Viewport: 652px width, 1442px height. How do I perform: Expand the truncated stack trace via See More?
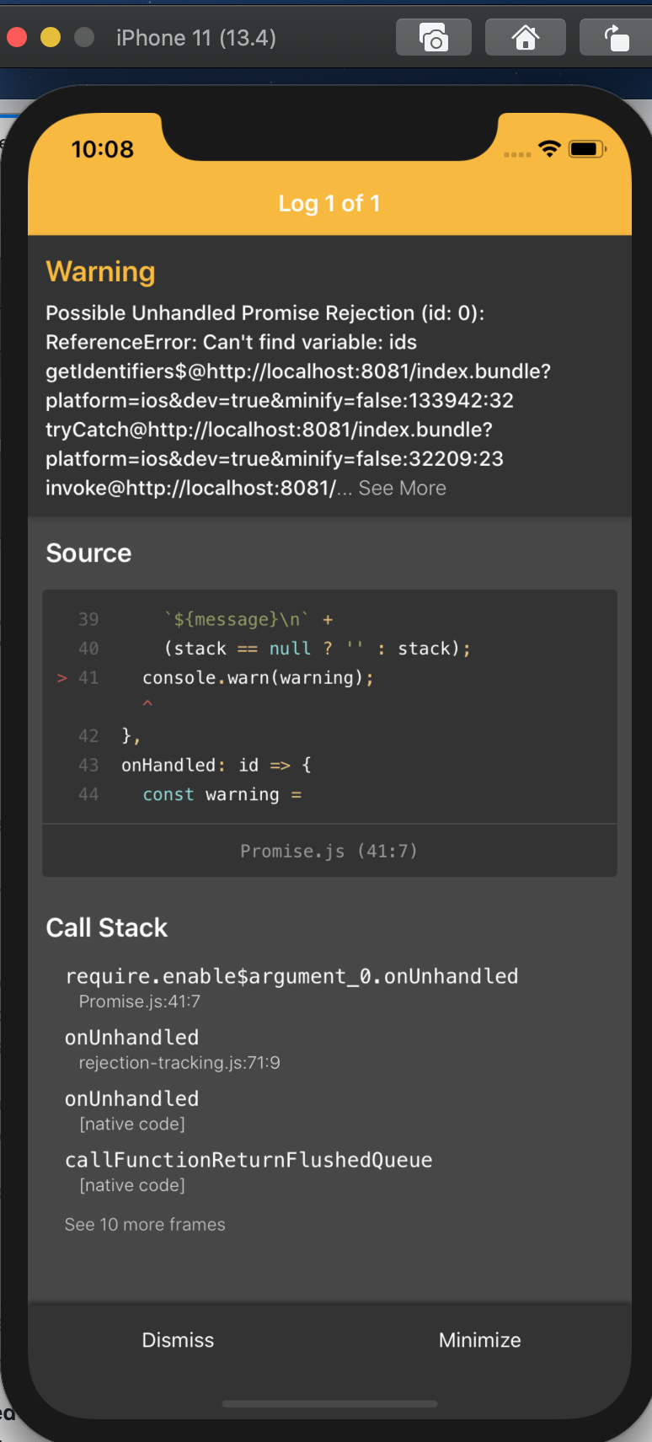point(402,488)
